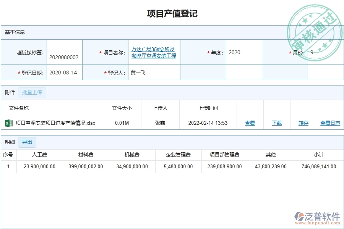Click the 导出 export button
The width and height of the screenshot is (344, 229).
(26, 142)
